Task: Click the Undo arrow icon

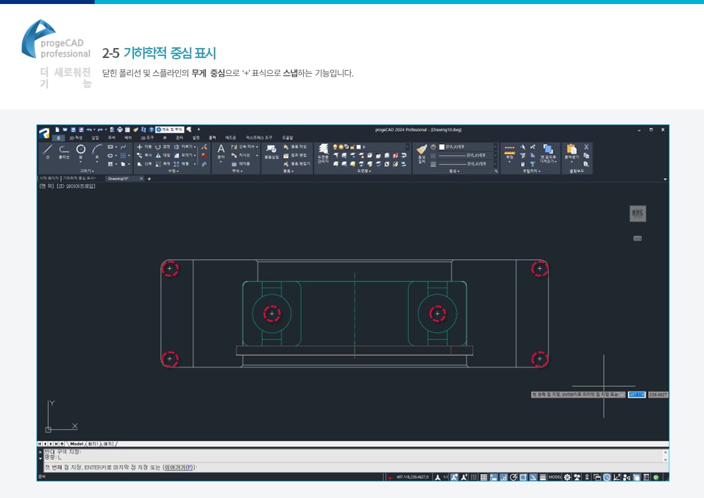Action: tap(89, 130)
